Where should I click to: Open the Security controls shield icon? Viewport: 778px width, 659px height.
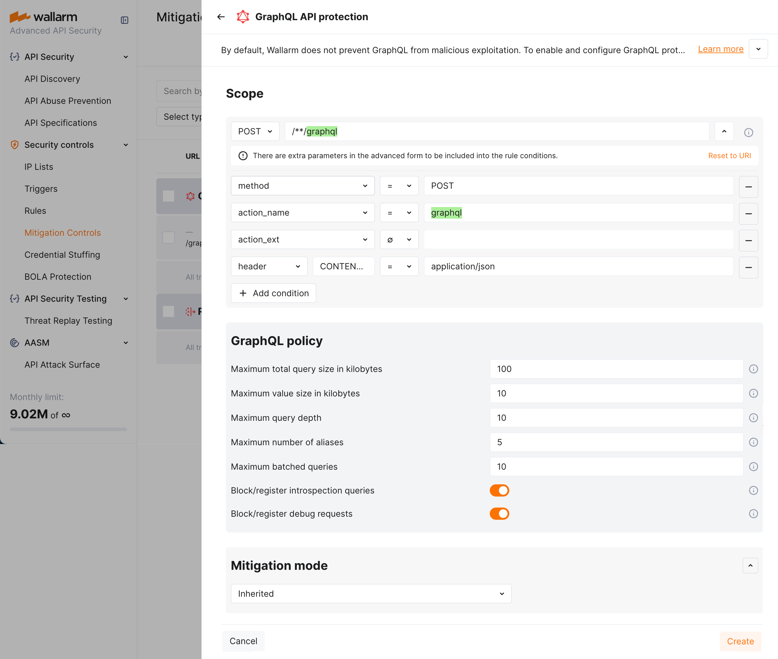point(15,145)
